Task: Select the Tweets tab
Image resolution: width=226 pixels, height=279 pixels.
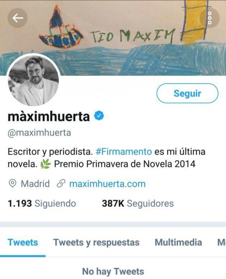Action: pyautogui.click(x=23, y=242)
